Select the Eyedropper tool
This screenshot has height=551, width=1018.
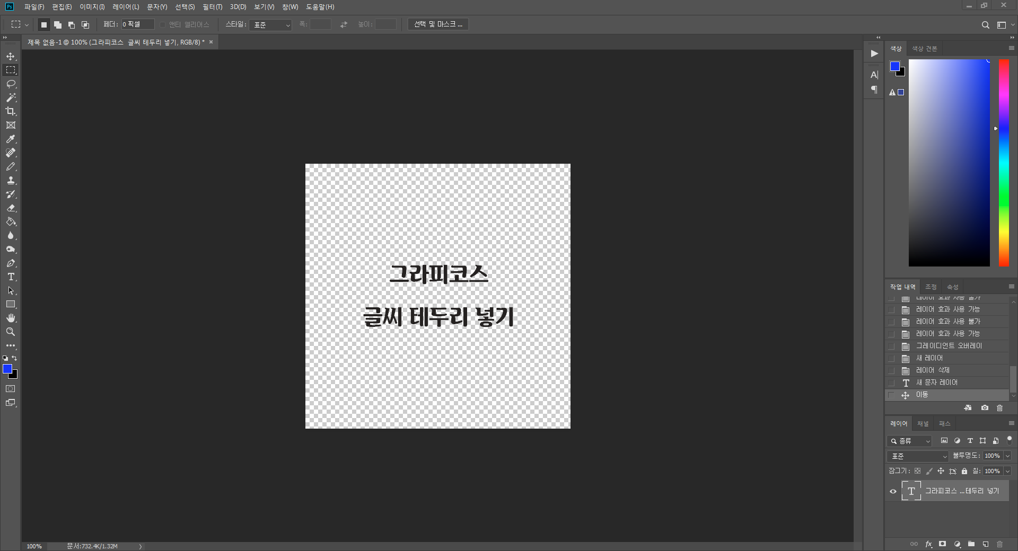point(11,139)
